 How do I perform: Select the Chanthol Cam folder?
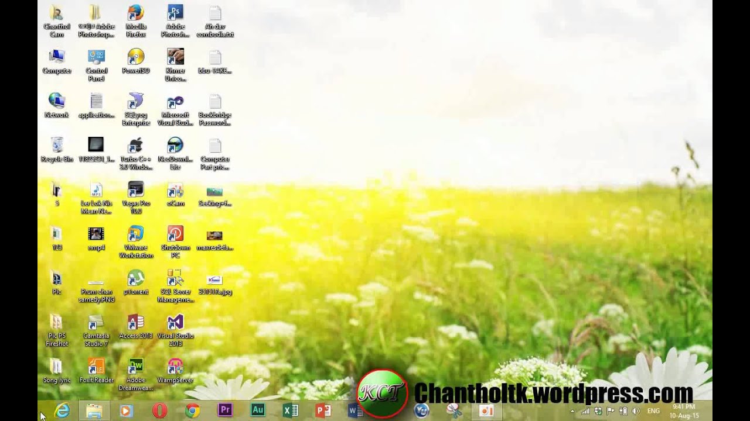(x=57, y=21)
